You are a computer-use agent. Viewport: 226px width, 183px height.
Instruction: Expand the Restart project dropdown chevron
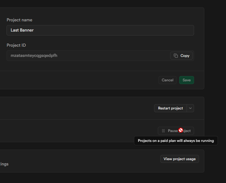tap(191, 108)
